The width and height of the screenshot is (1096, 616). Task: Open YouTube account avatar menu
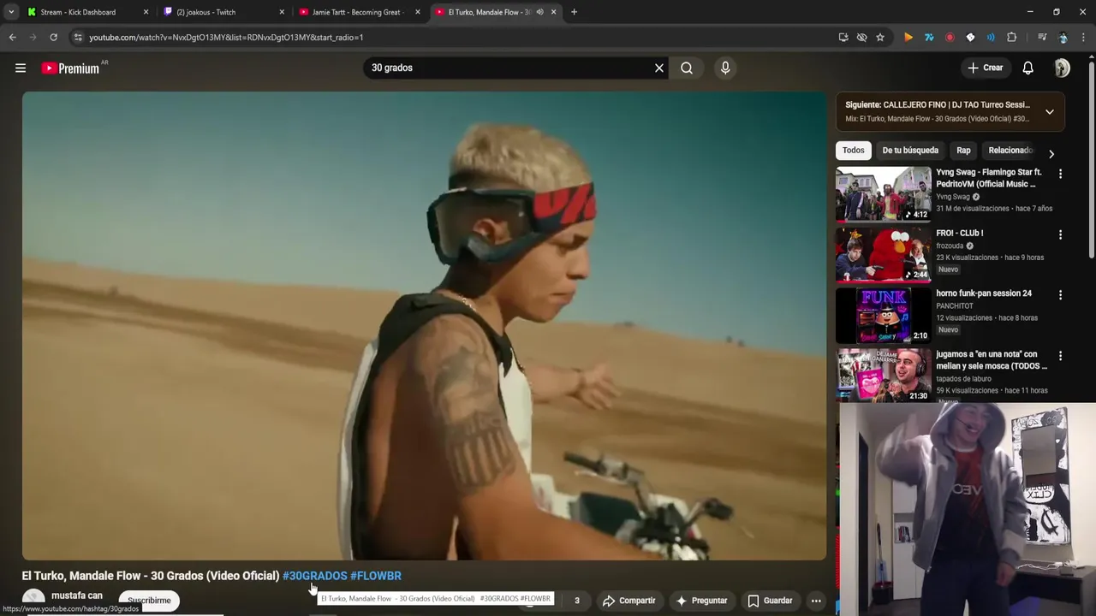pyautogui.click(x=1062, y=68)
